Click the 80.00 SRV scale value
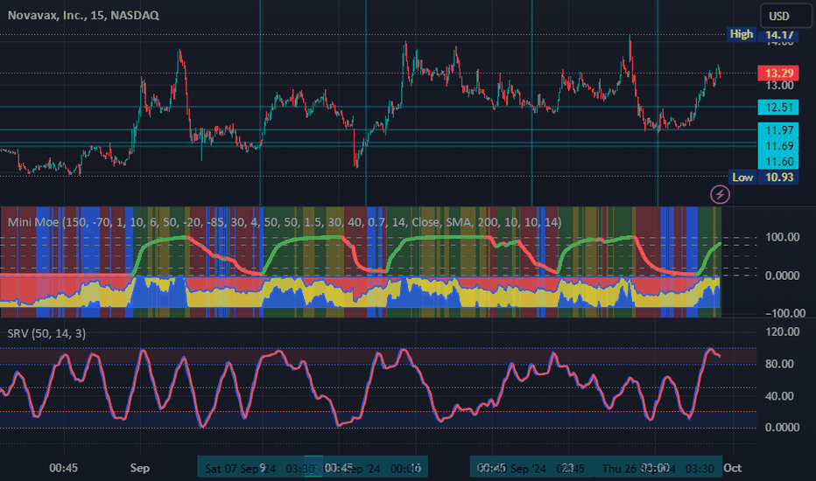Viewport: 816px width, 481px height. 779,364
